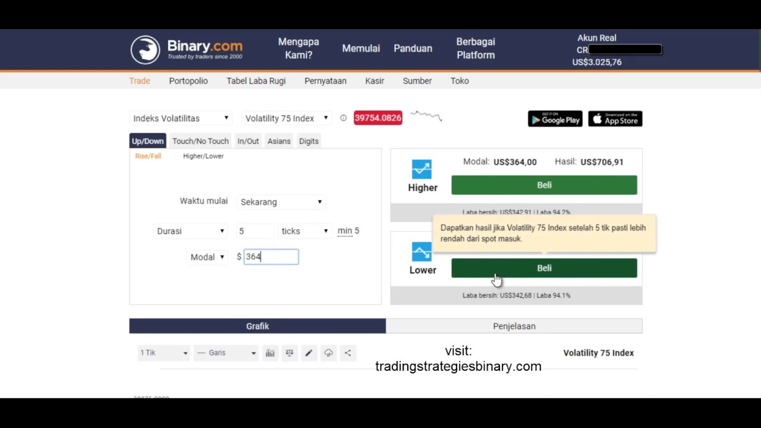Image resolution: width=761 pixels, height=428 pixels.
Task: Open the Toko link
Action: pyautogui.click(x=460, y=81)
